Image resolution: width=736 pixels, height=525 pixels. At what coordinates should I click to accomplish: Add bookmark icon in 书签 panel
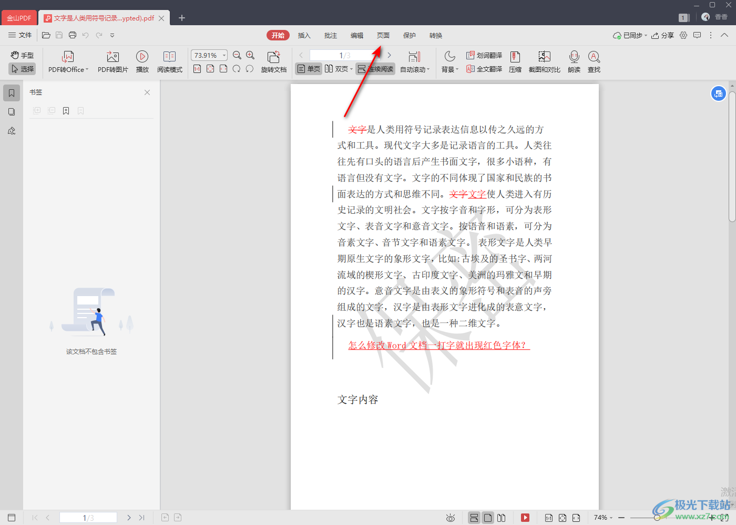coord(66,111)
